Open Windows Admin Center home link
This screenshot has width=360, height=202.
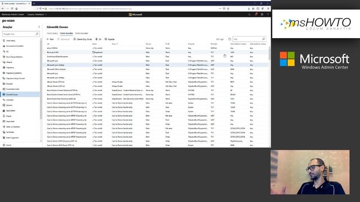coord(12,15)
